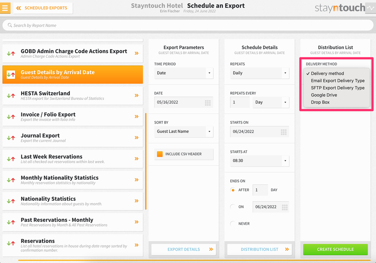
Task: Open Invoice / Folio Export double chevron
Action: click(x=137, y=117)
